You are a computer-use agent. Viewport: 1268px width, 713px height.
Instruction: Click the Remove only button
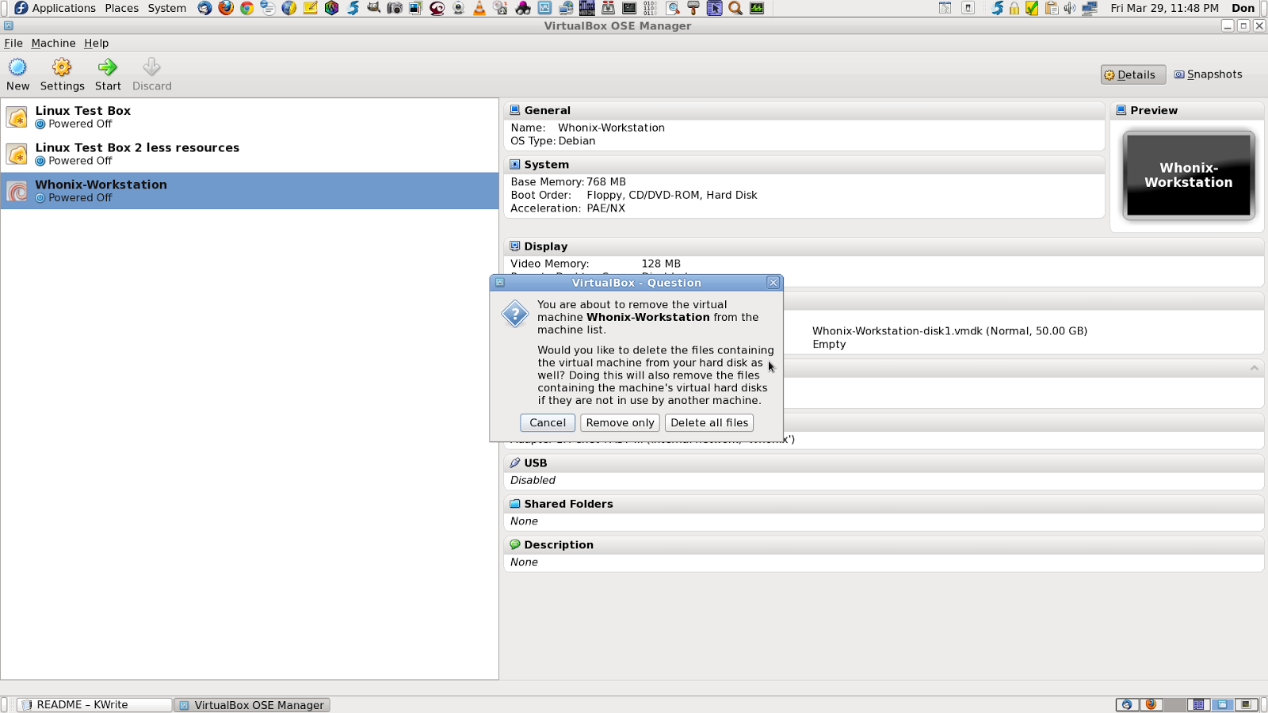click(620, 422)
